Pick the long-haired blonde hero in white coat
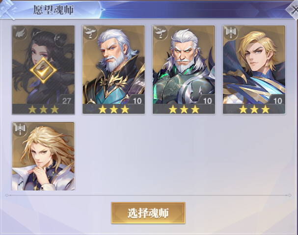The height and width of the screenshot is (235, 298). point(43,156)
